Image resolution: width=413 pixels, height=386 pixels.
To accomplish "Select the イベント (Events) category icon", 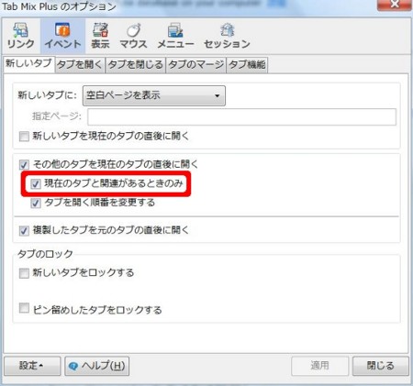I will (62, 36).
